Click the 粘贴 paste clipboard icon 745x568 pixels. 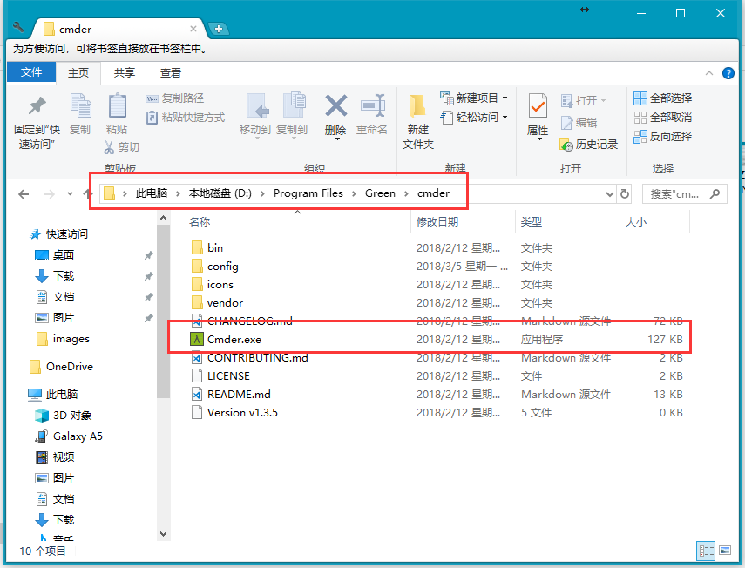[117, 105]
